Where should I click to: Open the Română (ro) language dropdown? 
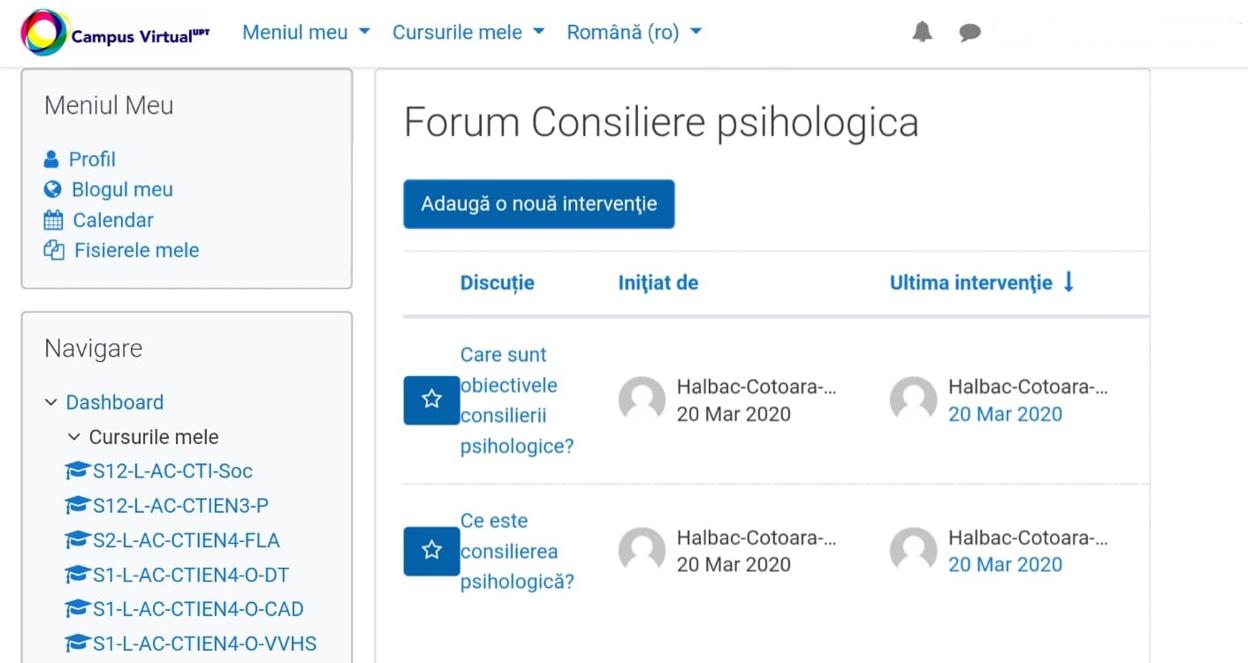tap(634, 33)
